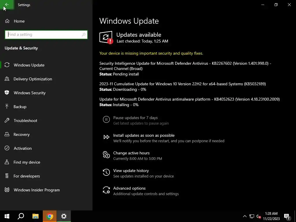Click the Settings gear on the taskbar
The width and height of the screenshot is (296, 222).
click(64, 216)
